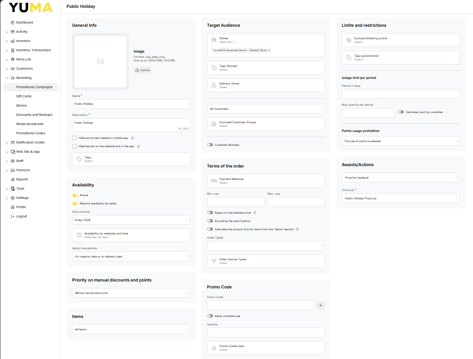
Task: Open the Promo Codes Sets selector
Action: pyautogui.click(x=266, y=348)
